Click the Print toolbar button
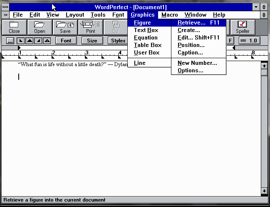Viewport: 270px width, 207px height. coord(91,27)
